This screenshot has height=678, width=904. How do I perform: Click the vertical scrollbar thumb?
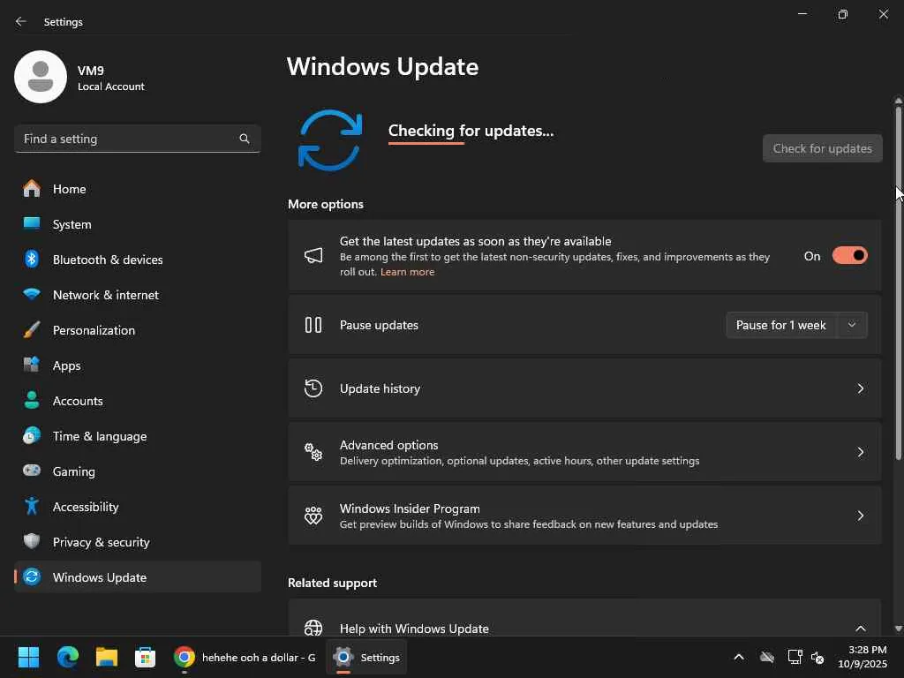[x=898, y=282]
